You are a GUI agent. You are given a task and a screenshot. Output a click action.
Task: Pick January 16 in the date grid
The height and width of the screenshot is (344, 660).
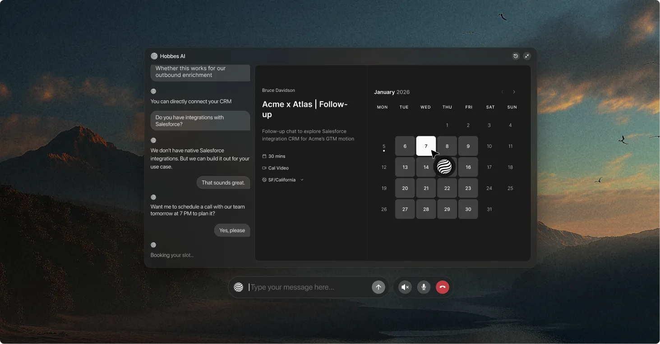pos(468,167)
